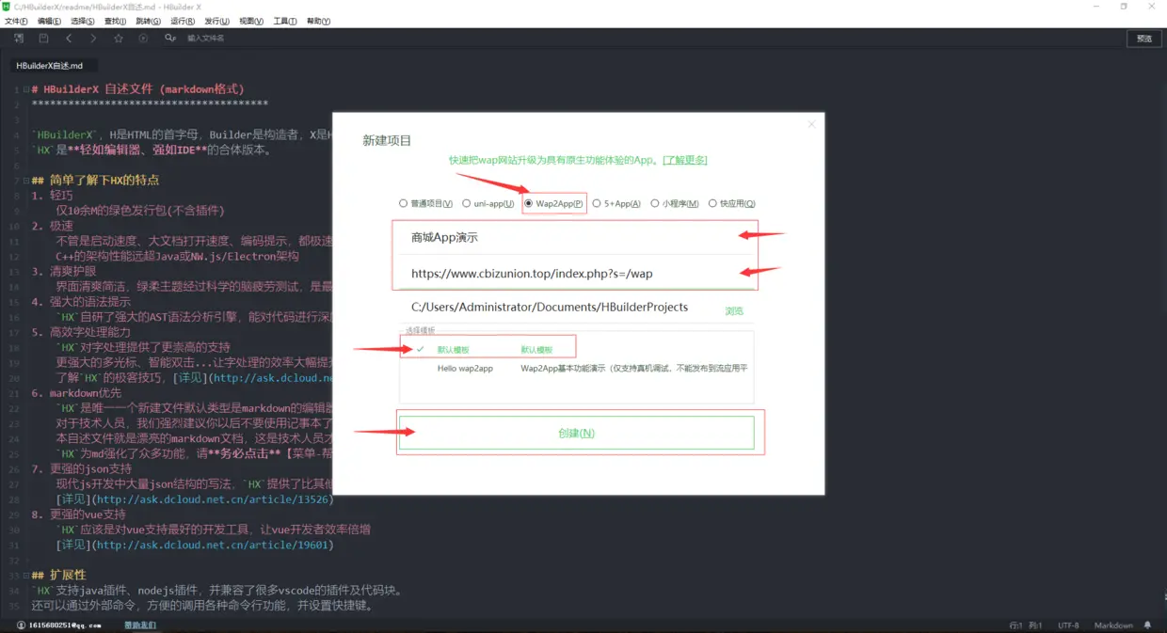Select uni-app project type
The image size is (1167, 633).
488,203
